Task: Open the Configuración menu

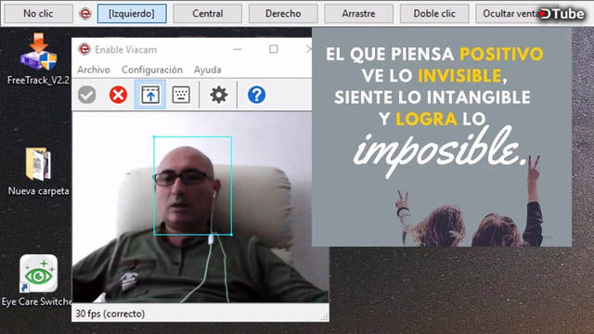Action: click(x=152, y=70)
